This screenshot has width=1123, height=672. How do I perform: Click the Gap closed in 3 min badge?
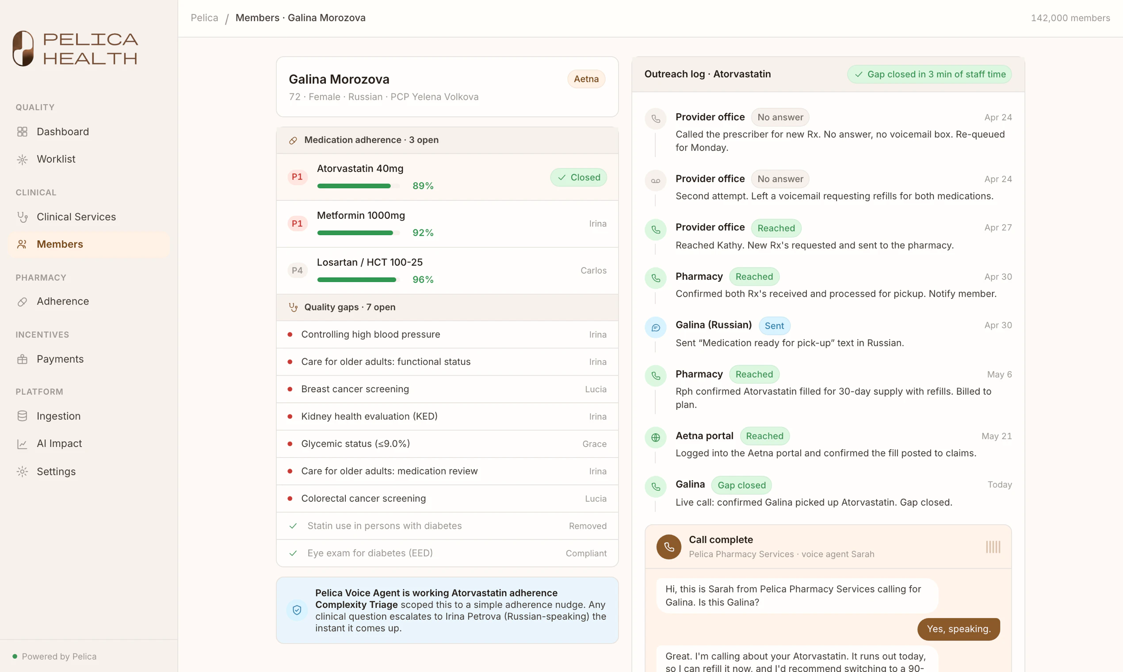(x=929, y=74)
